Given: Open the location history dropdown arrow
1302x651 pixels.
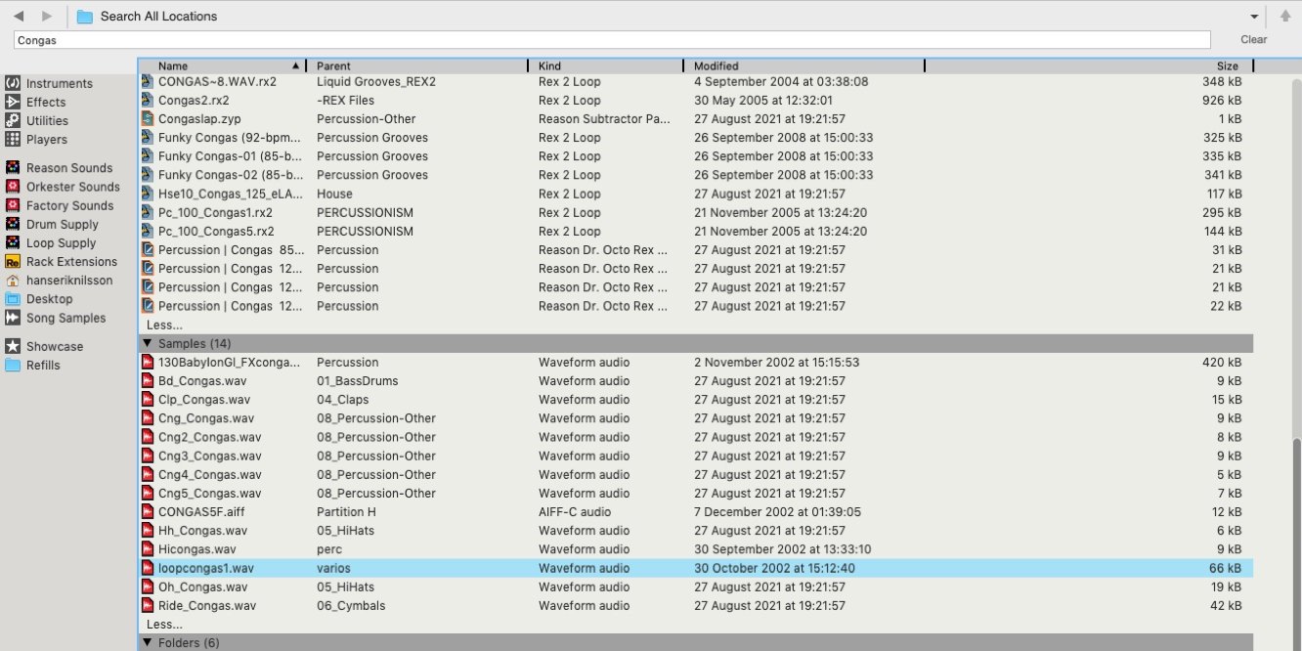Looking at the screenshot, I should tap(1254, 17).
